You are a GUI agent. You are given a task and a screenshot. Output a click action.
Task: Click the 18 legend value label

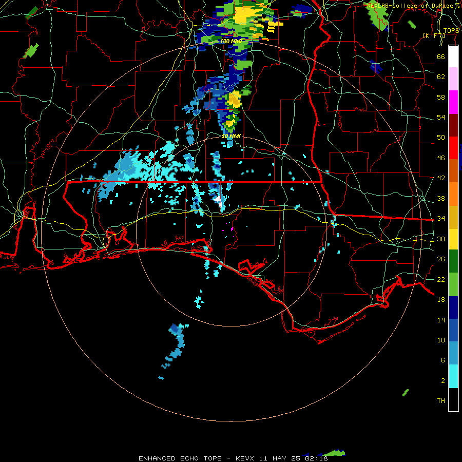441,300
